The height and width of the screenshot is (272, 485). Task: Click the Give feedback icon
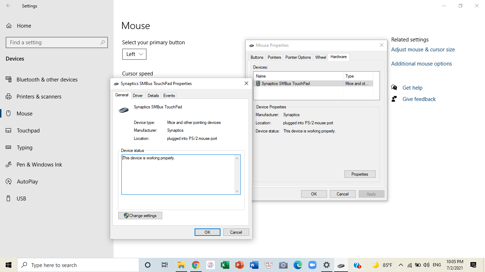tap(394, 99)
